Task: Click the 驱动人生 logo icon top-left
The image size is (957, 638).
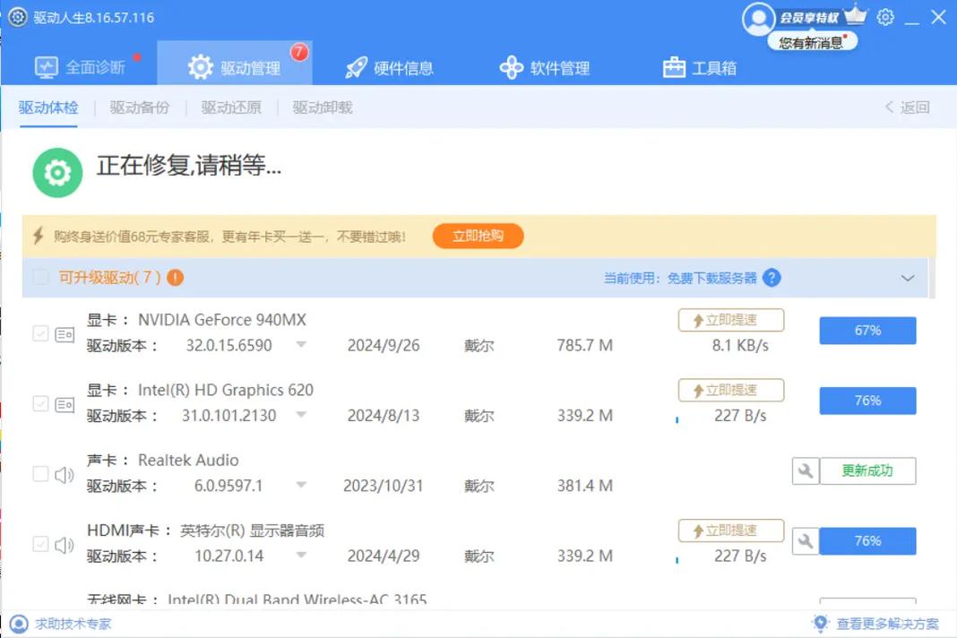Action: (16, 16)
